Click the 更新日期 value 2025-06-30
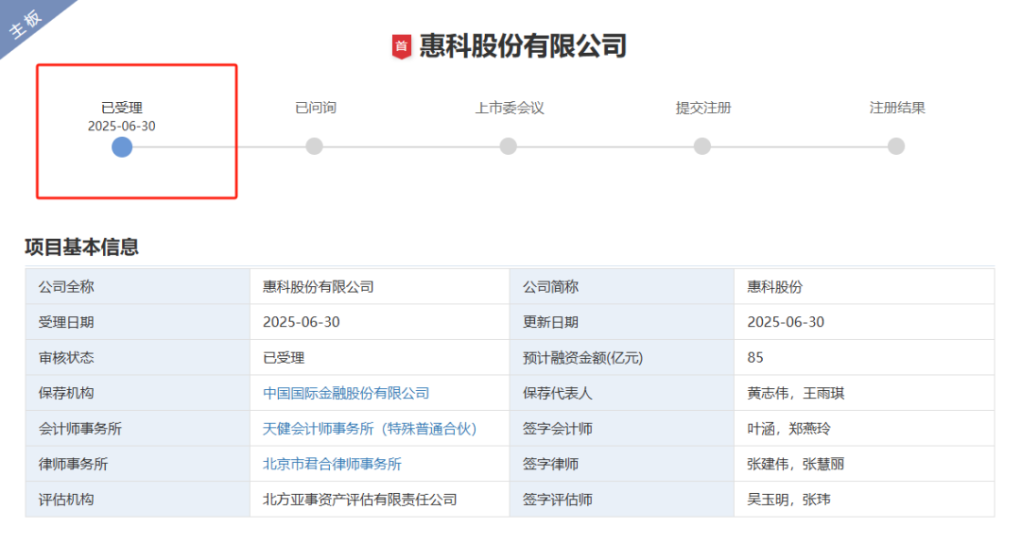Screen dimensions: 1021x544 click(x=786, y=322)
